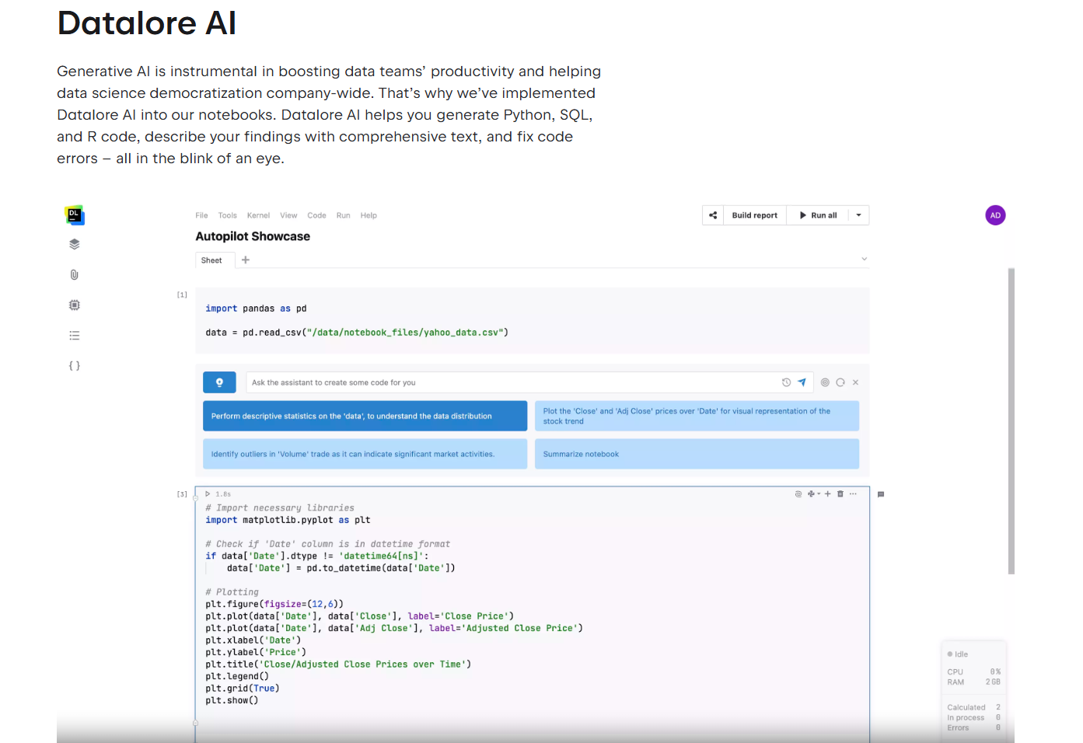Add a new sheet with plus icon

coord(246,260)
